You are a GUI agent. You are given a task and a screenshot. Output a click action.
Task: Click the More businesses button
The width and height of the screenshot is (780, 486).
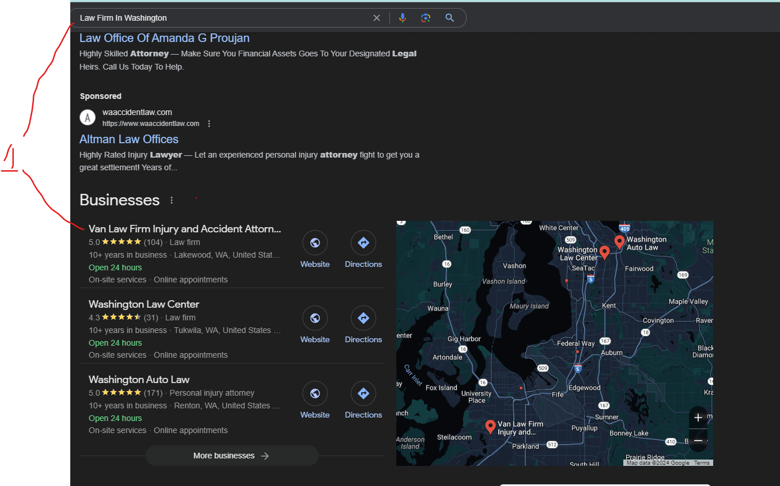[x=232, y=456]
